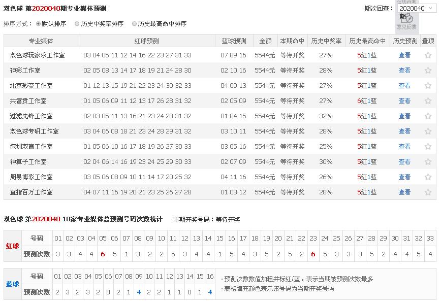
Task: Click the 历史中奖率 column header
Action: click(x=326, y=41)
